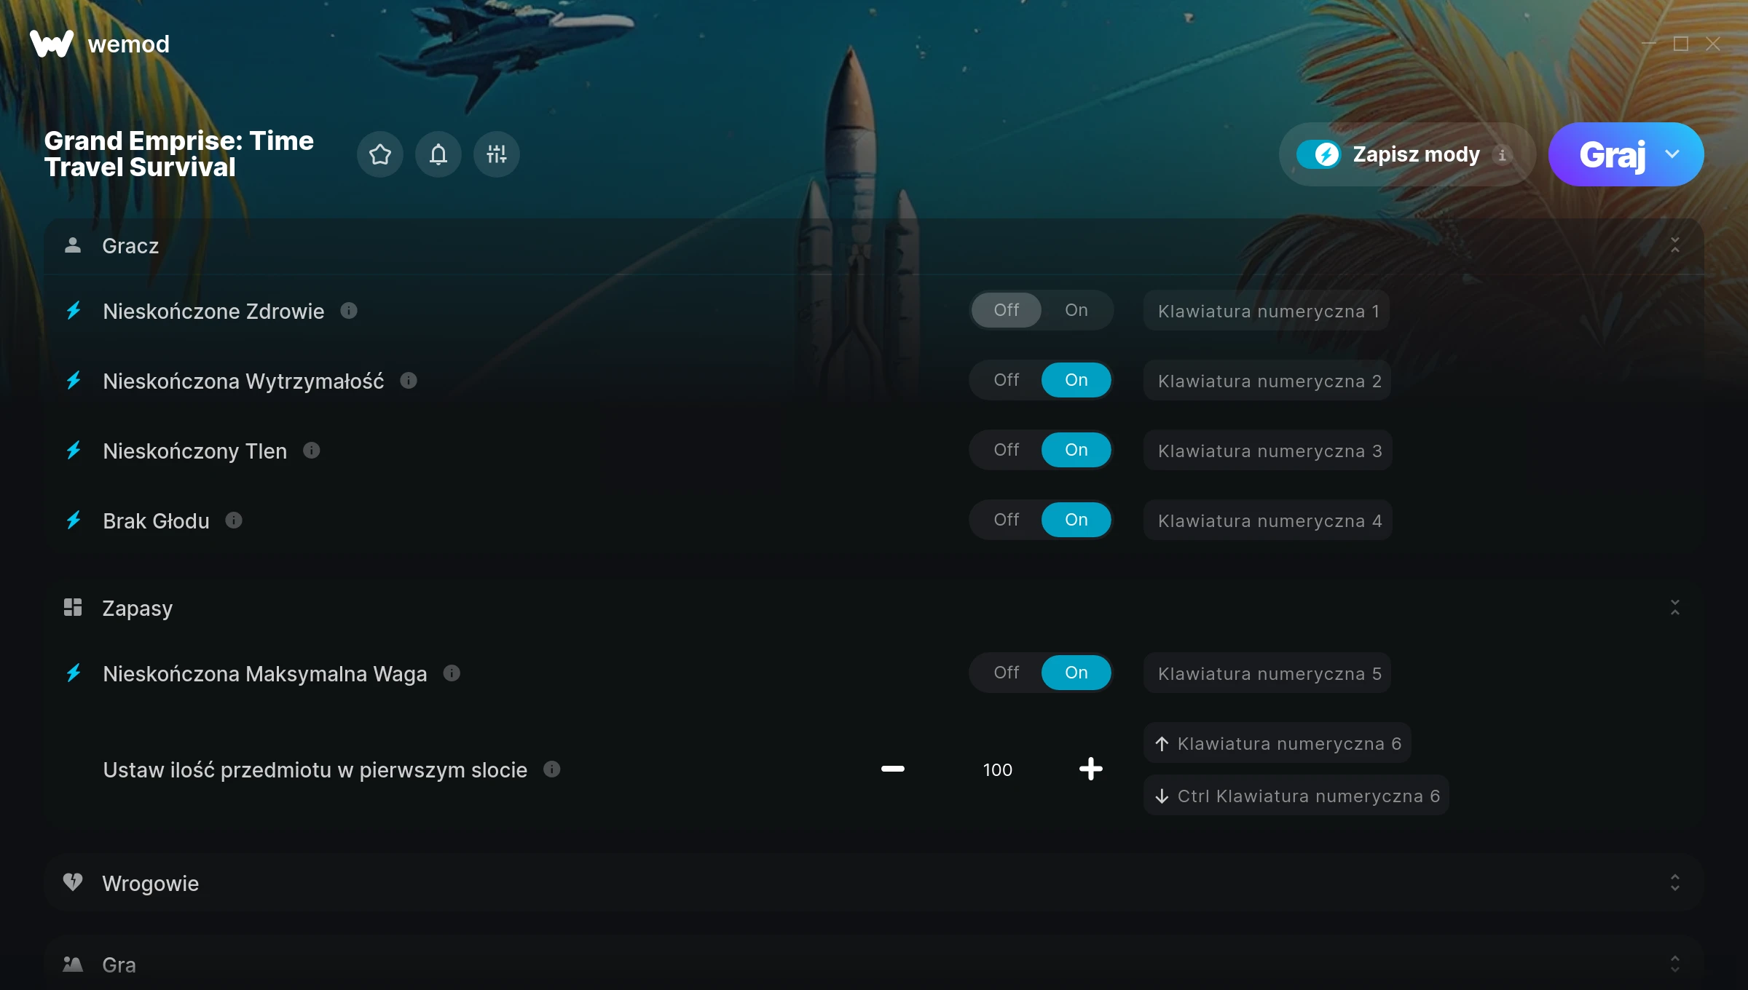Click the item amount value 100
This screenshot has width=1748, height=990.
997,769
